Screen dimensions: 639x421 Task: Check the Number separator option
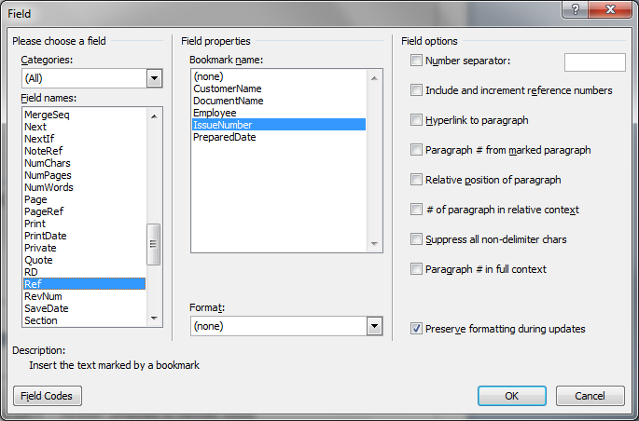point(416,61)
